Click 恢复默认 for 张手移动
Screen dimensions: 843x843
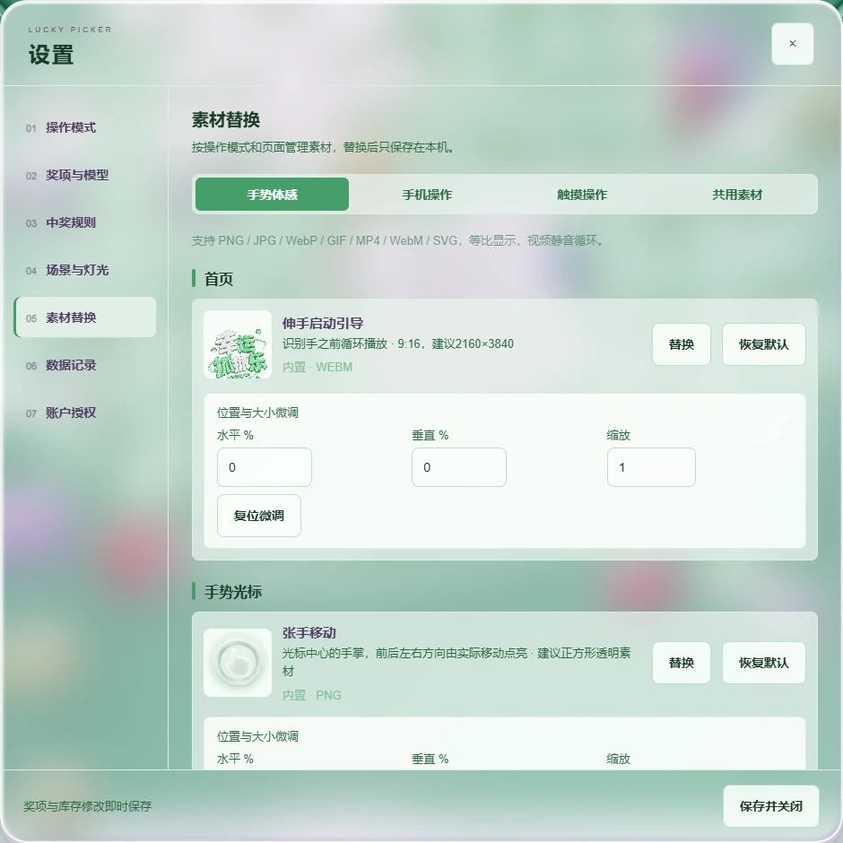763,663
